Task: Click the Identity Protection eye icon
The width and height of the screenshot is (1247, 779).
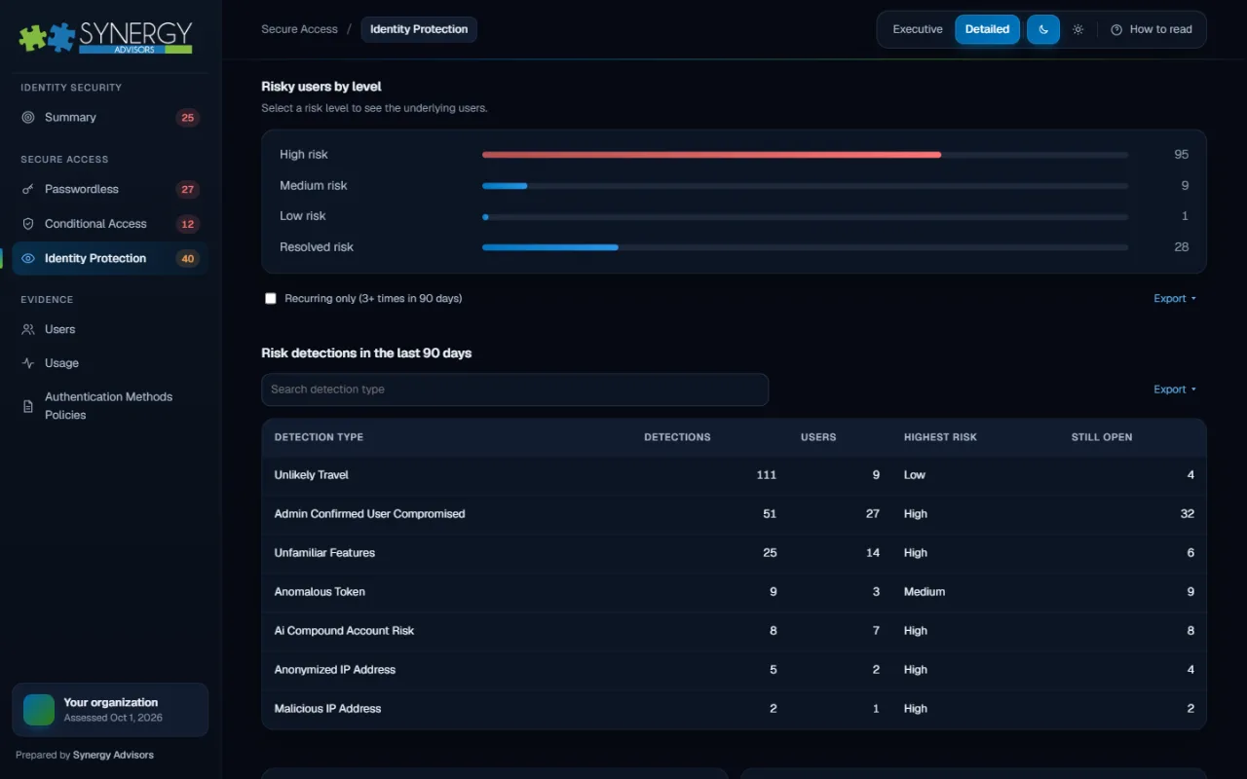Action: click(28, 258)
